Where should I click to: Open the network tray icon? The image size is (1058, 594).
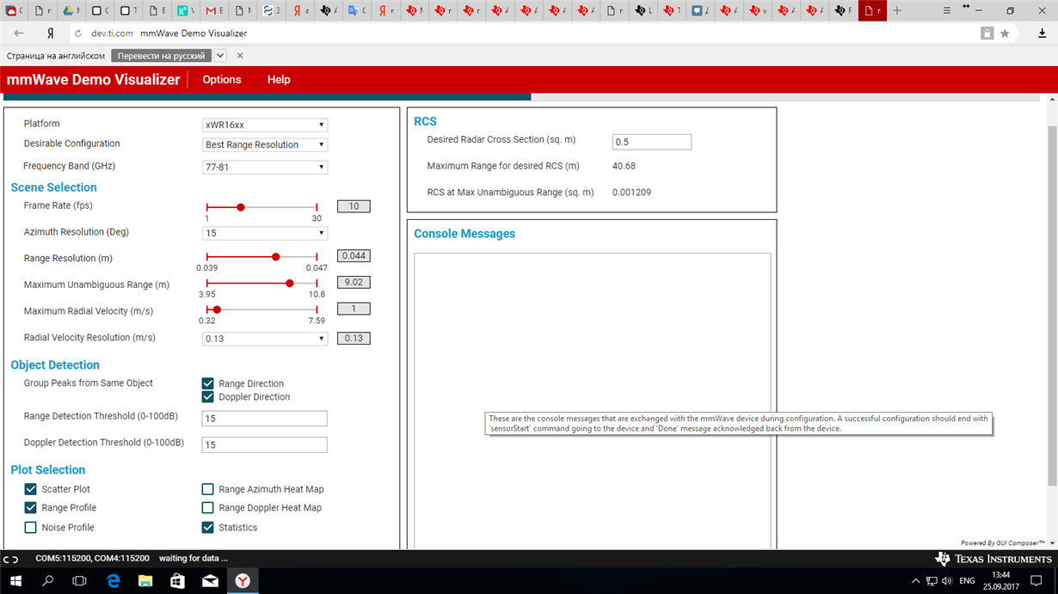(932, 581)
